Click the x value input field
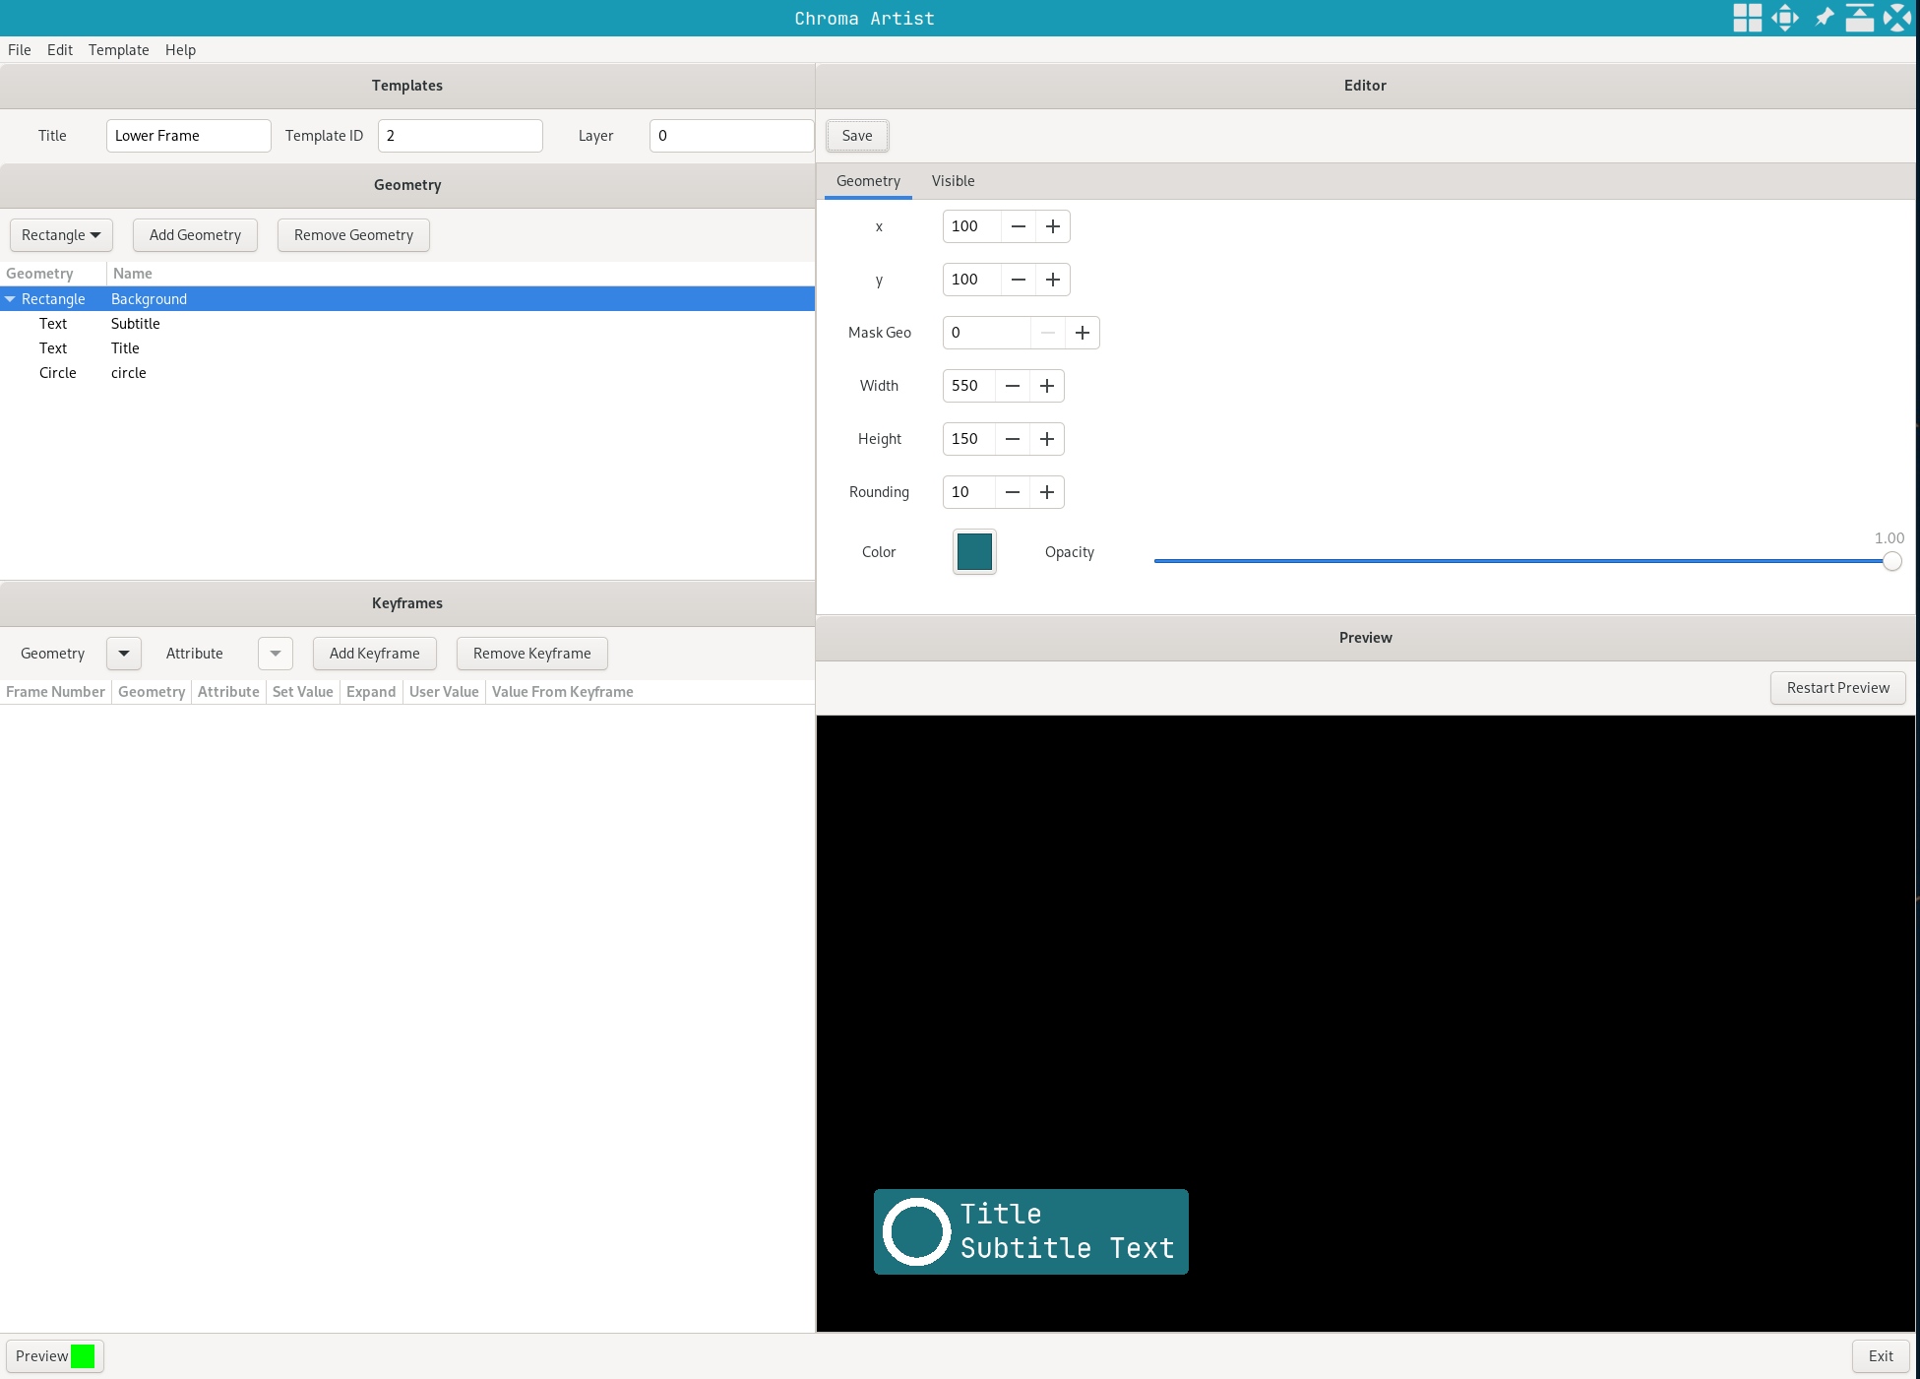The height and width of the screenshot is (1379, 1920). click(972, 226)
